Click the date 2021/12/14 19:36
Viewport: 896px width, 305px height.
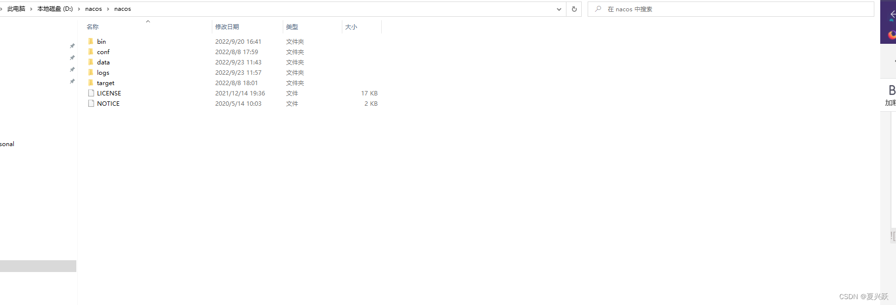pos(240,93)
